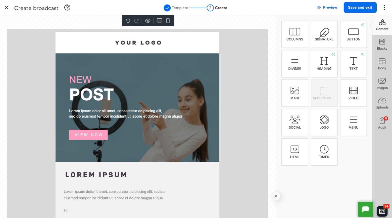
Task: Open the Blocks tab
Action: (382, 44)
